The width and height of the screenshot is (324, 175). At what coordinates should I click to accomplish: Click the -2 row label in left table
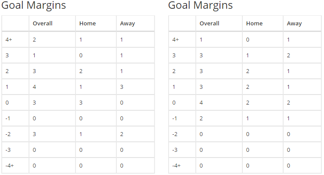click(8, 134)
